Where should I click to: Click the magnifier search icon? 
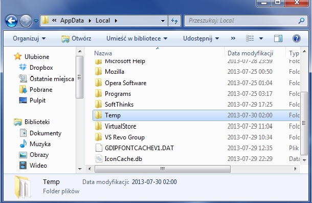302,21
